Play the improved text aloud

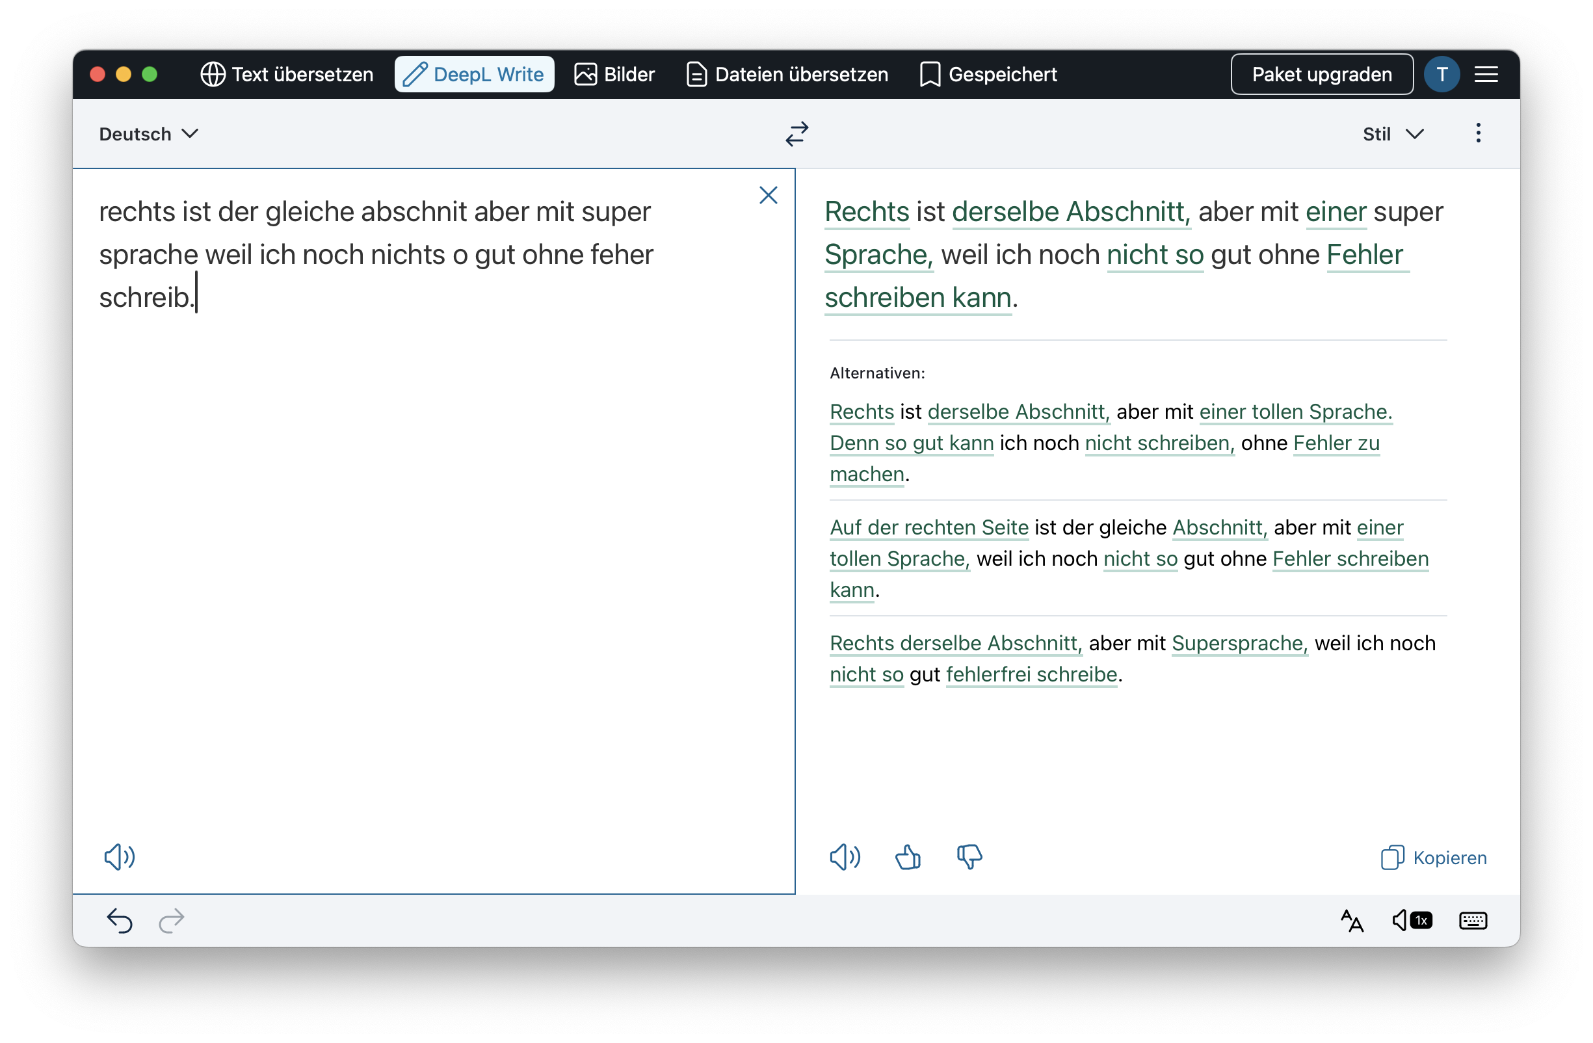(845, 857)
